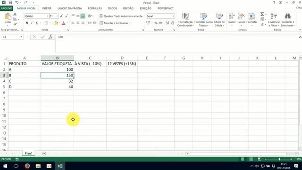Viewport: 302px width, 170px height.
Task: Increase the font size with the larger A icon
Action: [61, 16]
